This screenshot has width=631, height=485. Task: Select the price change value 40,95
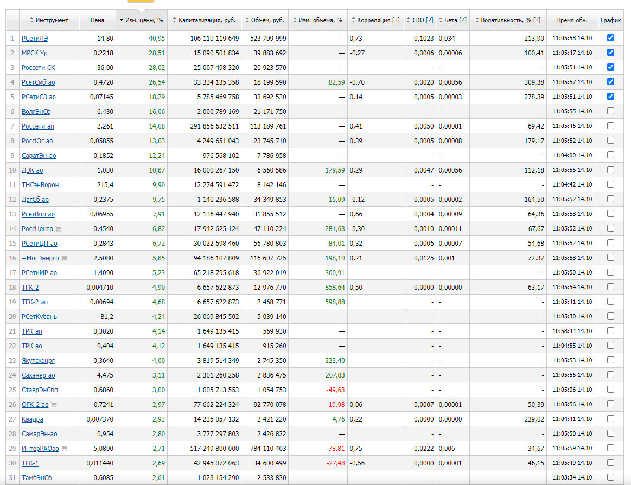click(157, 39)
